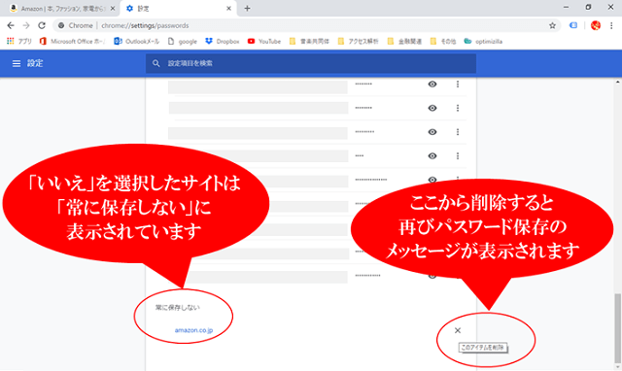Click the magnifier icon in settings search

tap(156, 63)
